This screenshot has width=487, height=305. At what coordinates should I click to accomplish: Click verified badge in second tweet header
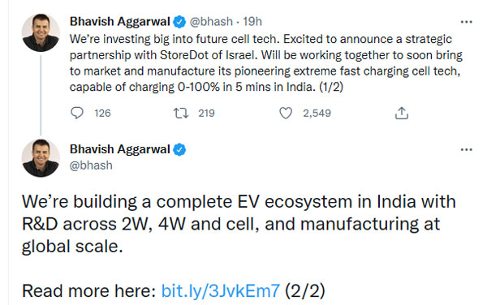coord(179,150)
